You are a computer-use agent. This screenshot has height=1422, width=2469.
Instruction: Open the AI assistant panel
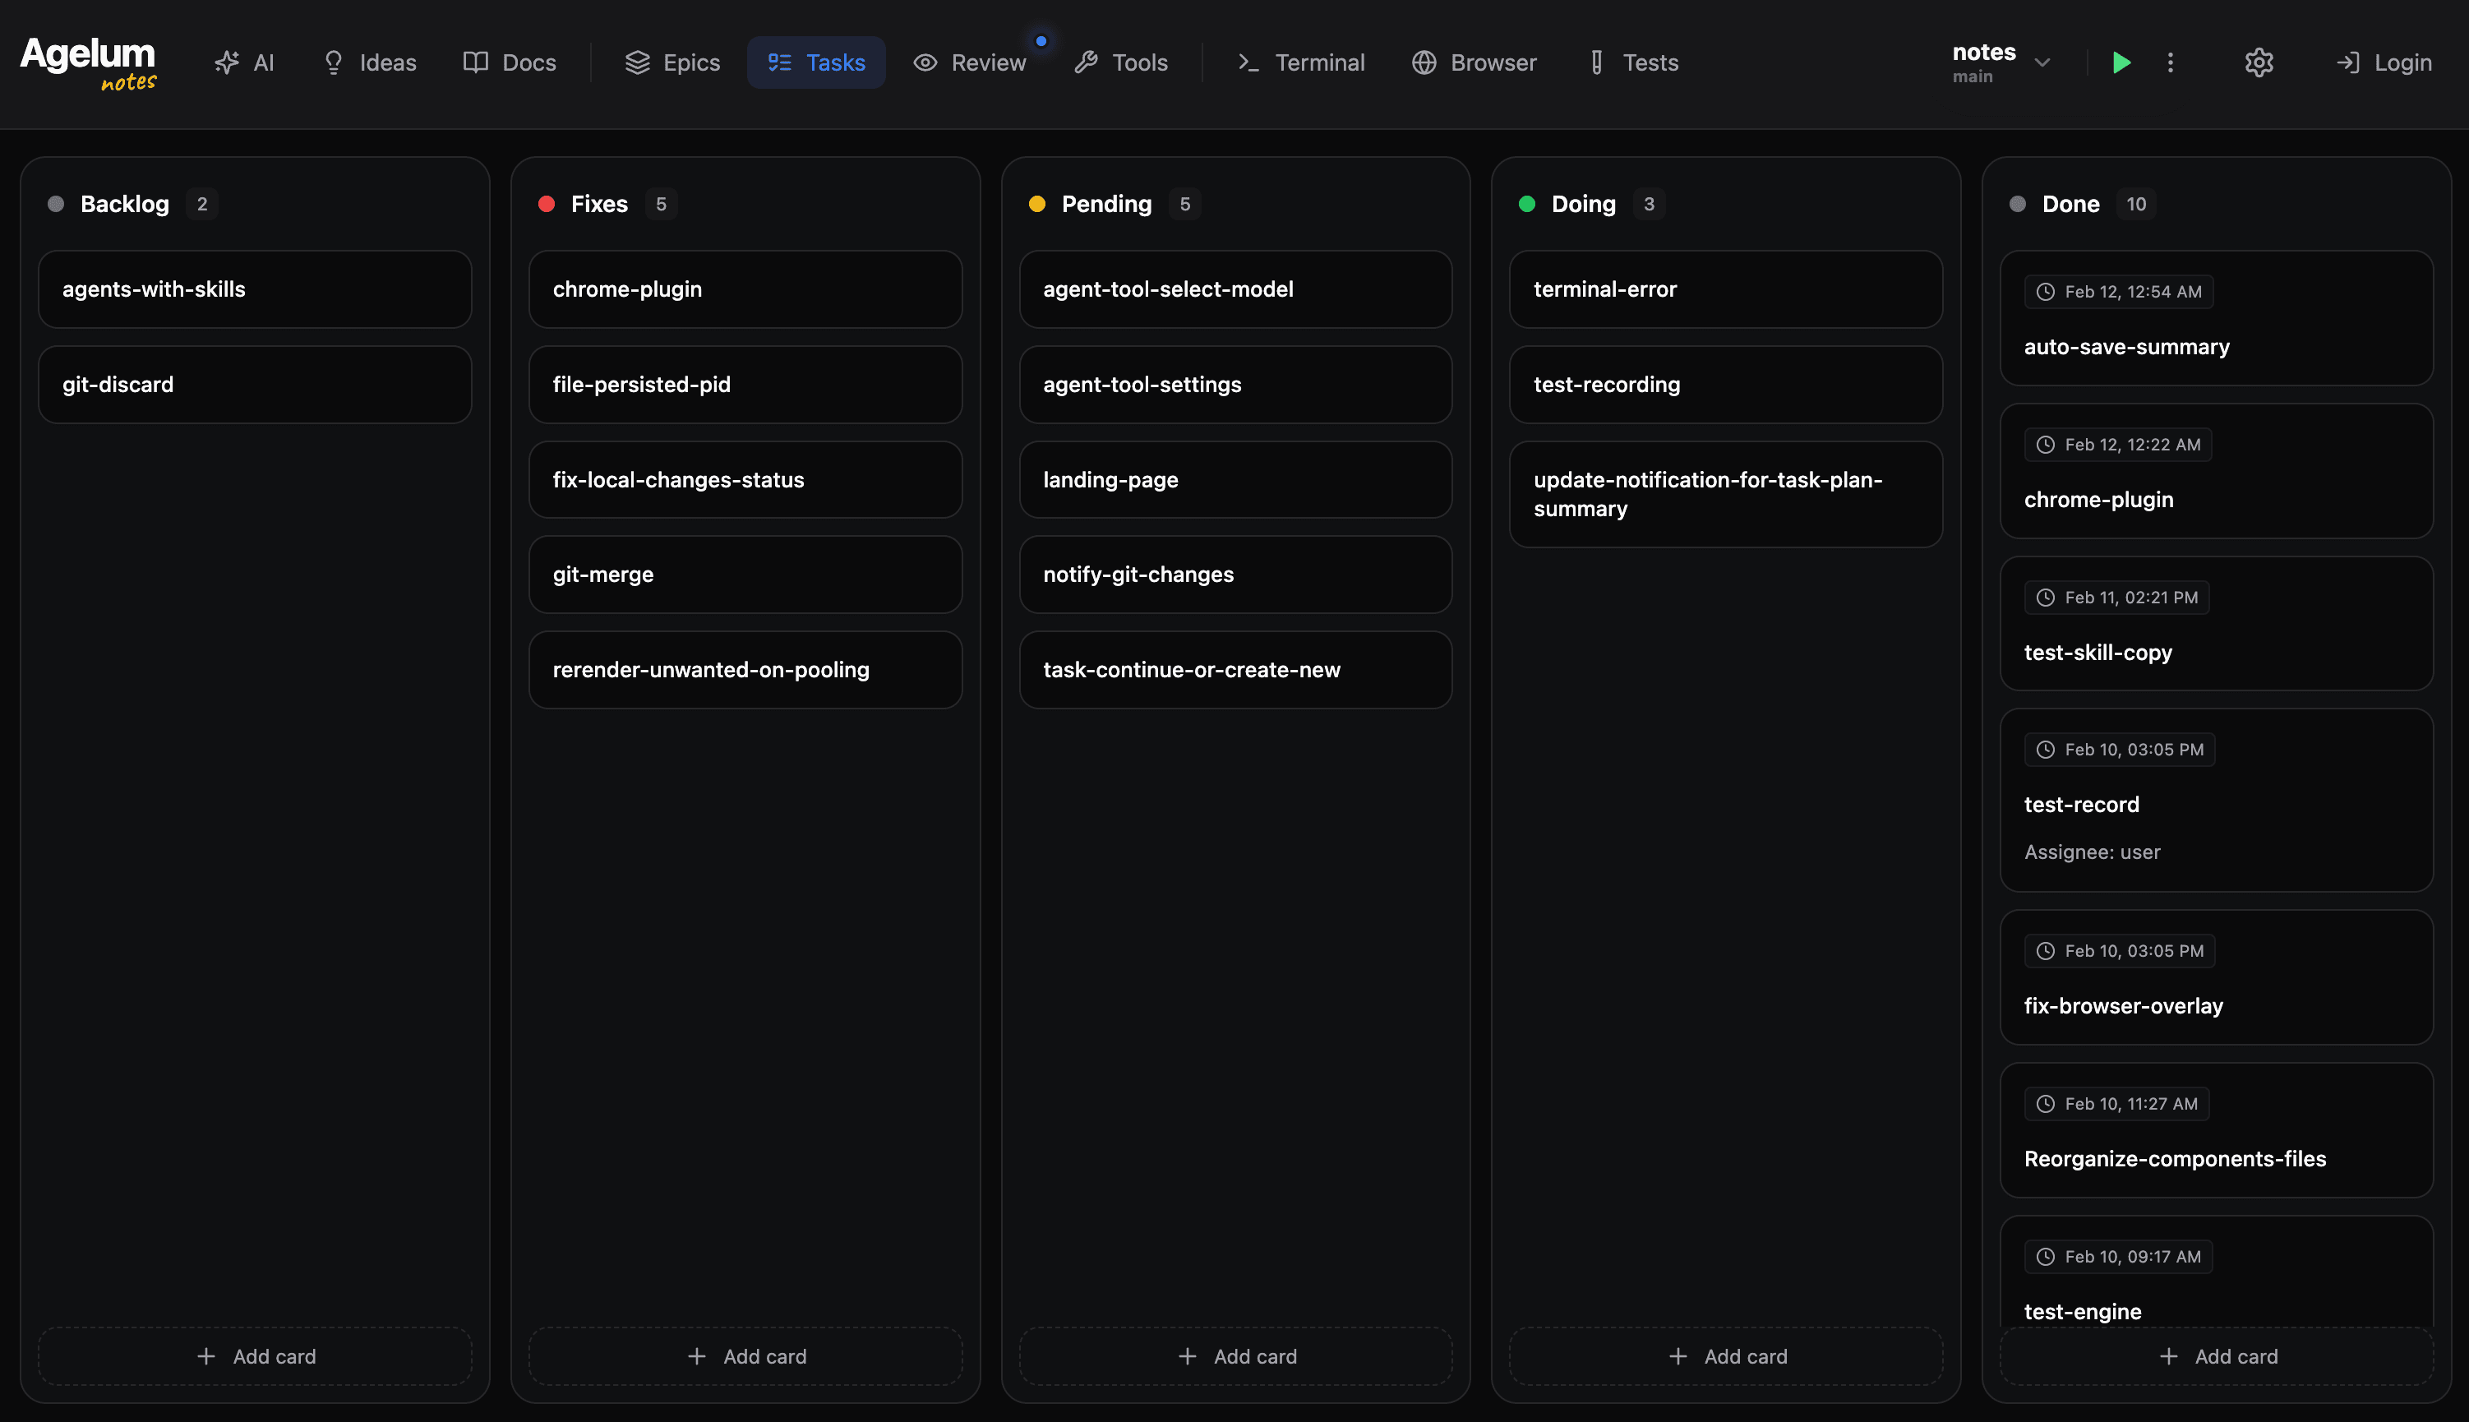(243, 62)
